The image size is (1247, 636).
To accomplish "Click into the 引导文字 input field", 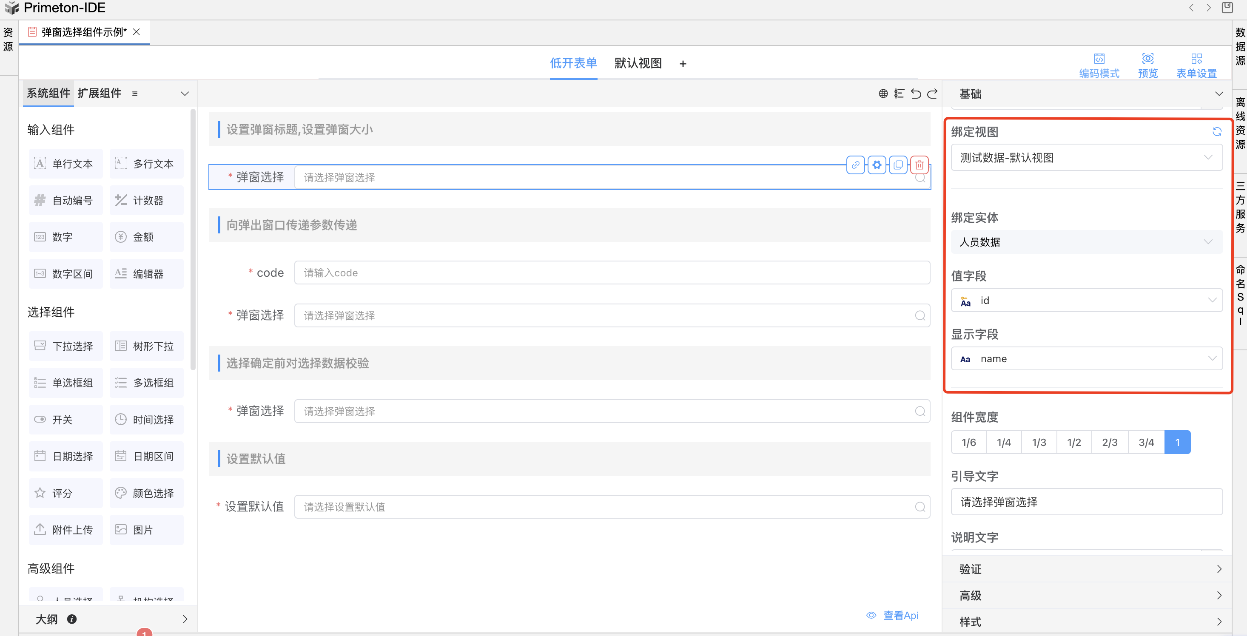I will point(1086,502).
